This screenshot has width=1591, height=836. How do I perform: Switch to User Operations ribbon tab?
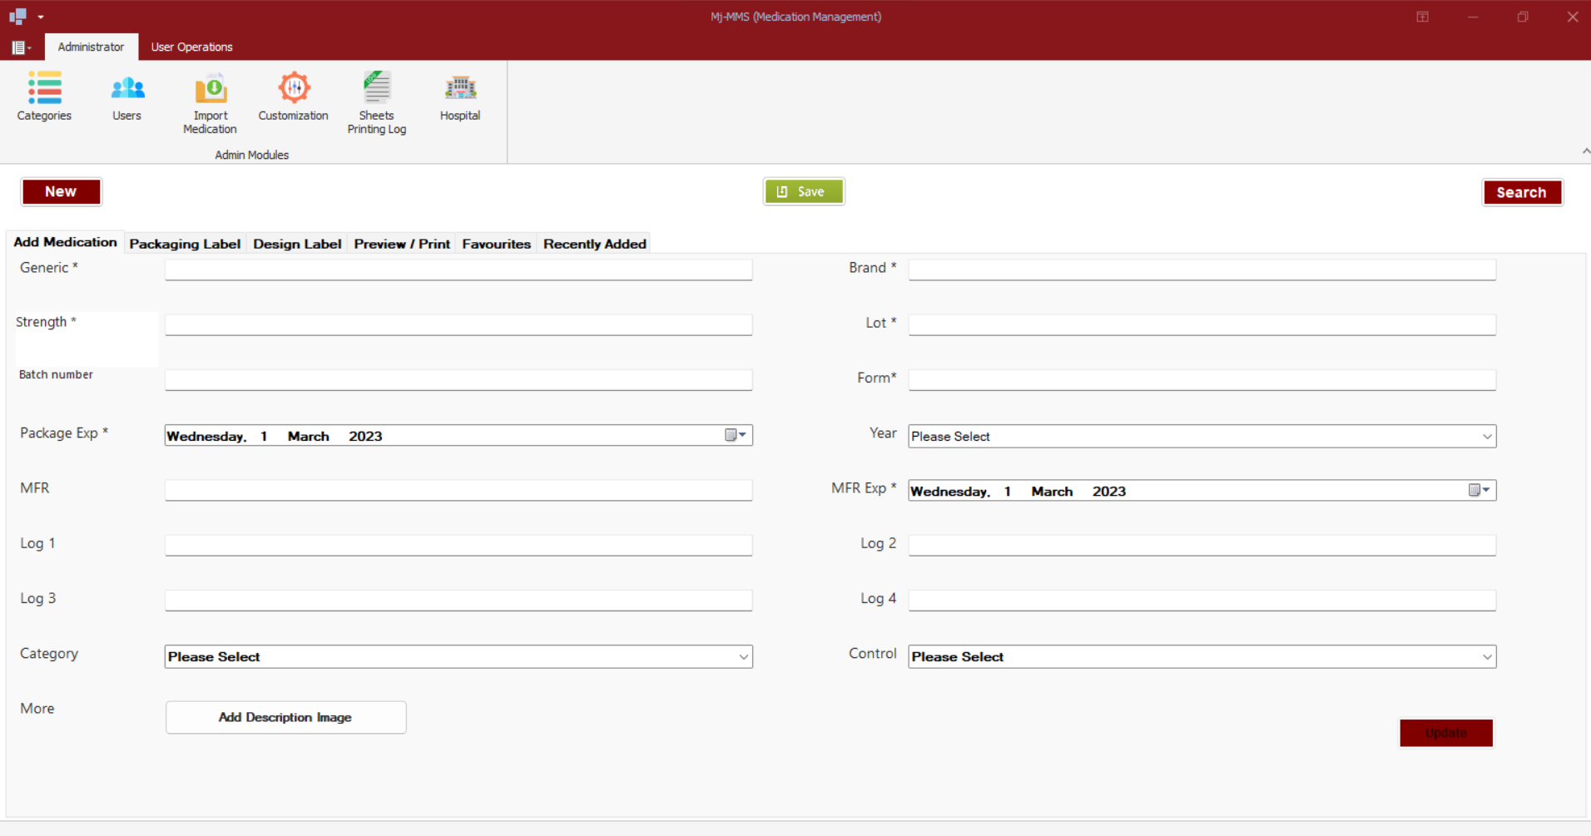click(x=191, y=47)
